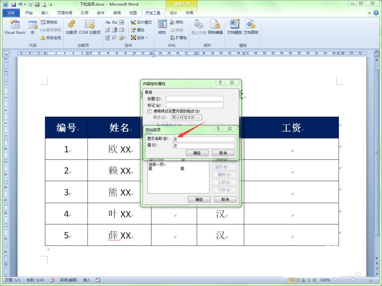Switch to full screen reading view icon
Viewport: 382px width, 286px height.
point(297,280)
